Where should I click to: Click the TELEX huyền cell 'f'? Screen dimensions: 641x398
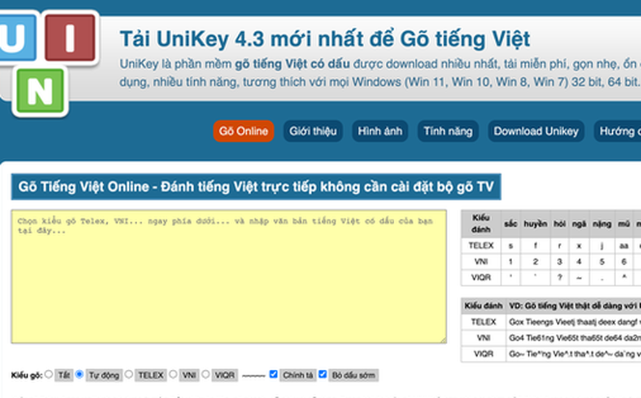[535, 245]
